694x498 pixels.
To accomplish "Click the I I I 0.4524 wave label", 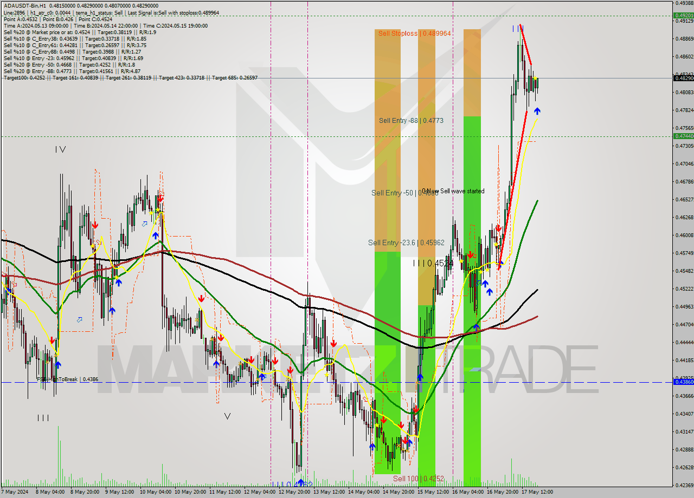I will (433, 263).
